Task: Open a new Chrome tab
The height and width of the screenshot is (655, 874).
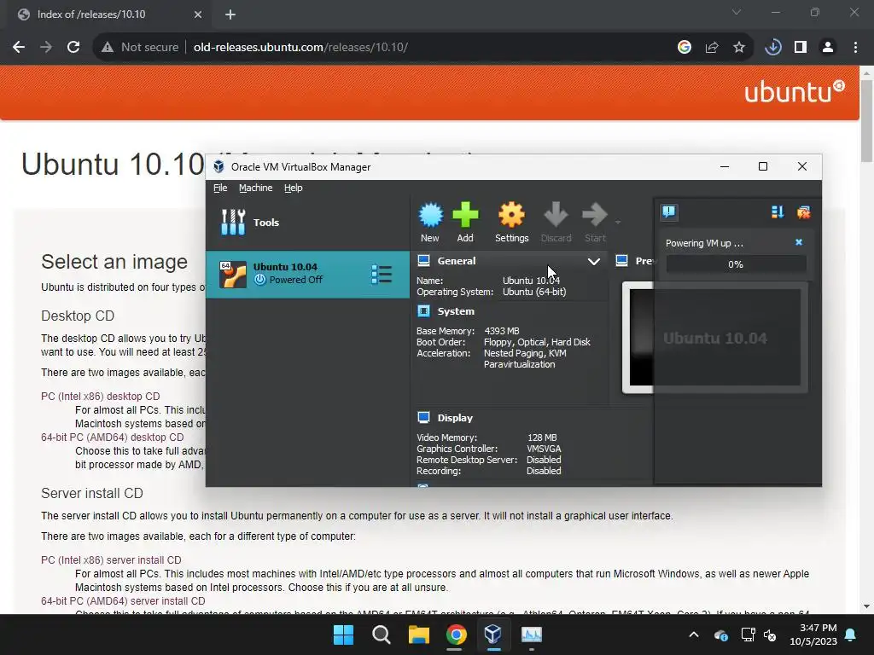Action: pyautogui.click(x=230, y=14)
